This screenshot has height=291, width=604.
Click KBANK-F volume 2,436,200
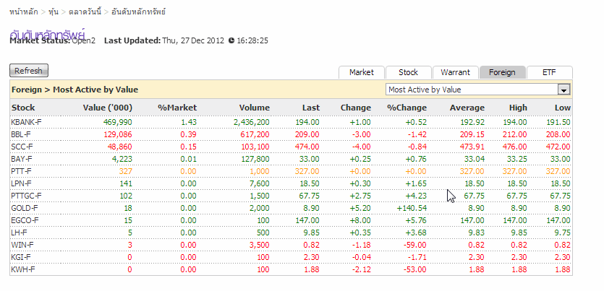tap(251, 122)
